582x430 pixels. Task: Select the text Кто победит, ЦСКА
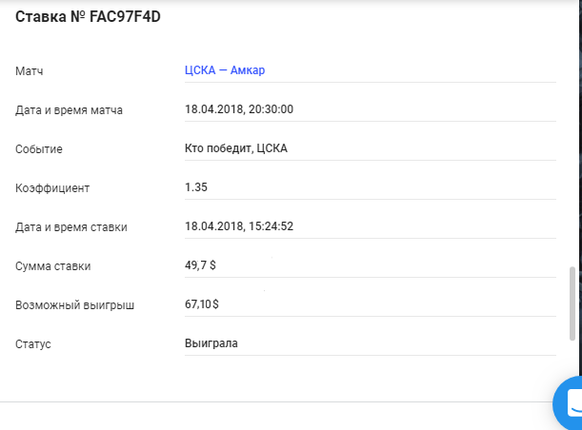(235, 148)
